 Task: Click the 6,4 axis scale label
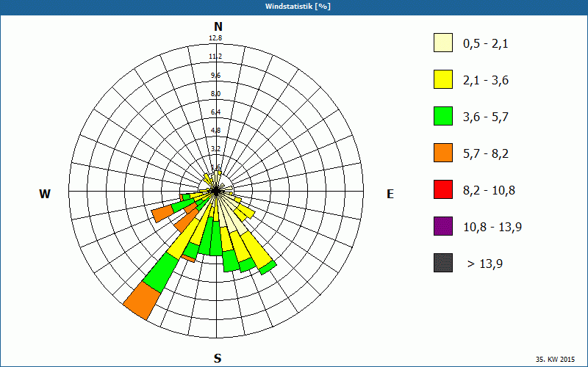pyautogui.click(x=215, y=112)
